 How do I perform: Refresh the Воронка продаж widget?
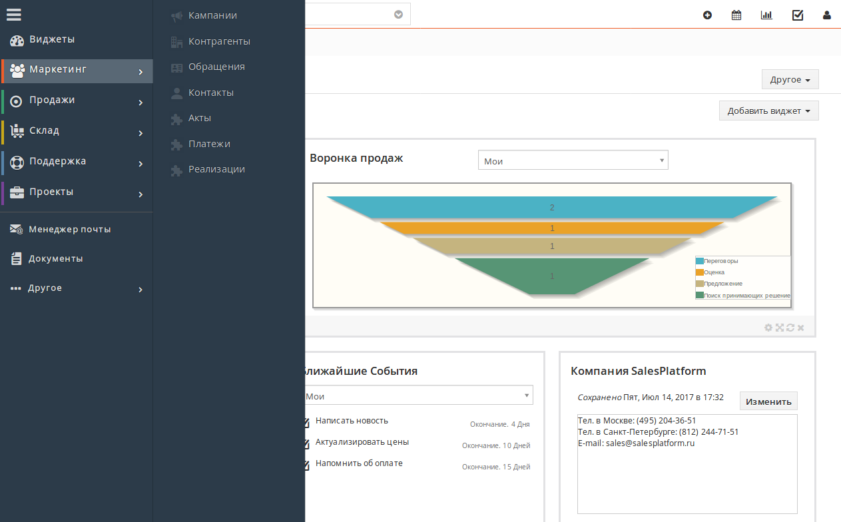[x=790, y=328]
